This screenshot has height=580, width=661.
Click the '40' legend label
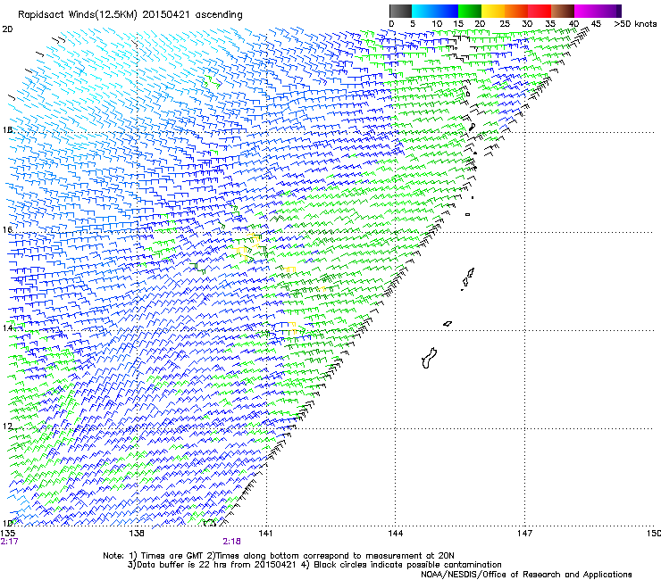tap(573, 24)
